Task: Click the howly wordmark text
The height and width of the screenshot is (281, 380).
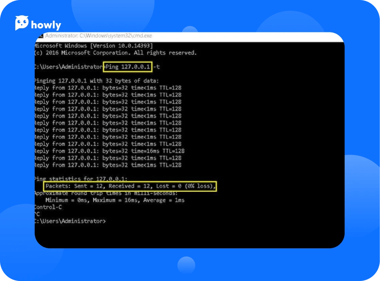Action: (x=46, y=25)
